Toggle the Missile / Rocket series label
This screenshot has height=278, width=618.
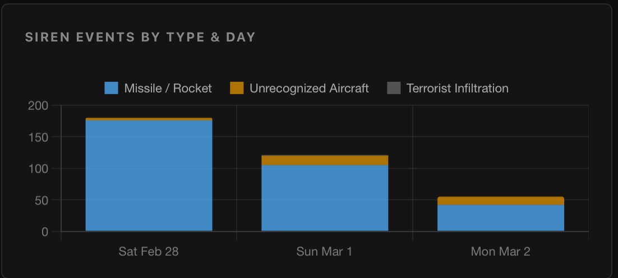168,88
